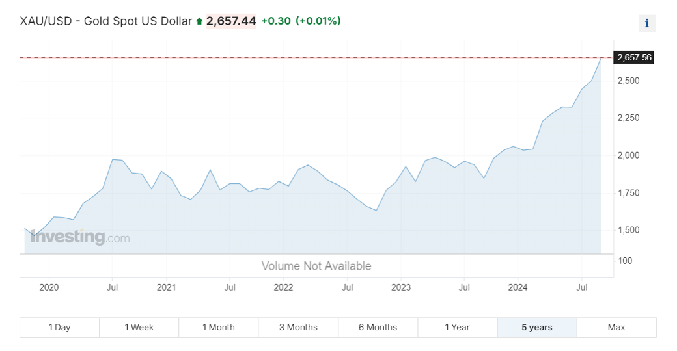Click the XAU/USD Gold Spot title

click(x=106, y=21)
